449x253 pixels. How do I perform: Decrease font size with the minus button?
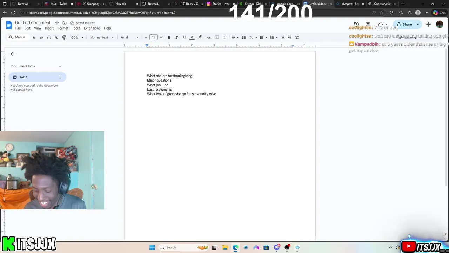146,37
